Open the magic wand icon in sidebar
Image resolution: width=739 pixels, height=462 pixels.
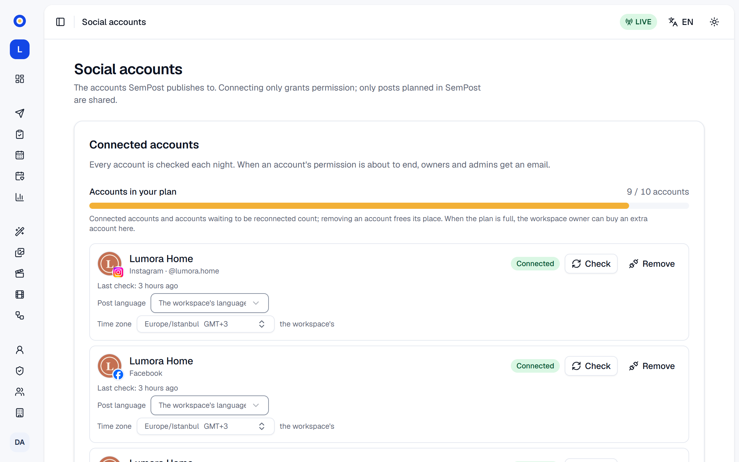point(20,231)
